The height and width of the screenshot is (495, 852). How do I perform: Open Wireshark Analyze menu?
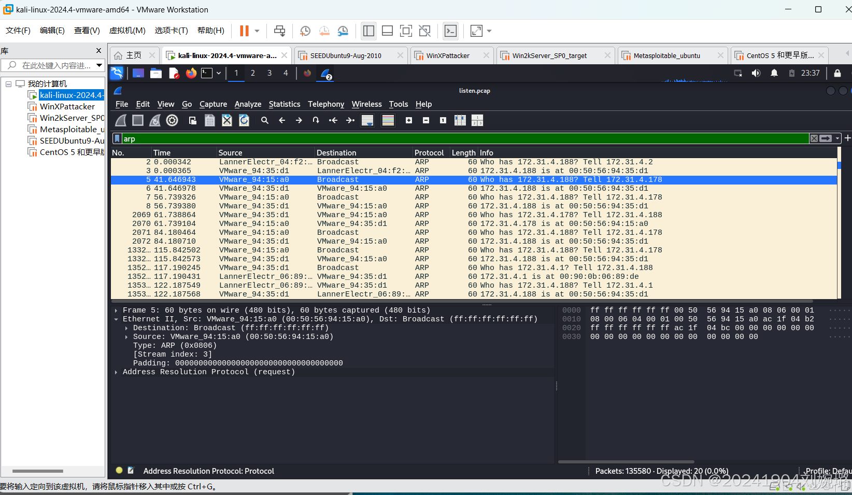[x=248, y=104]
